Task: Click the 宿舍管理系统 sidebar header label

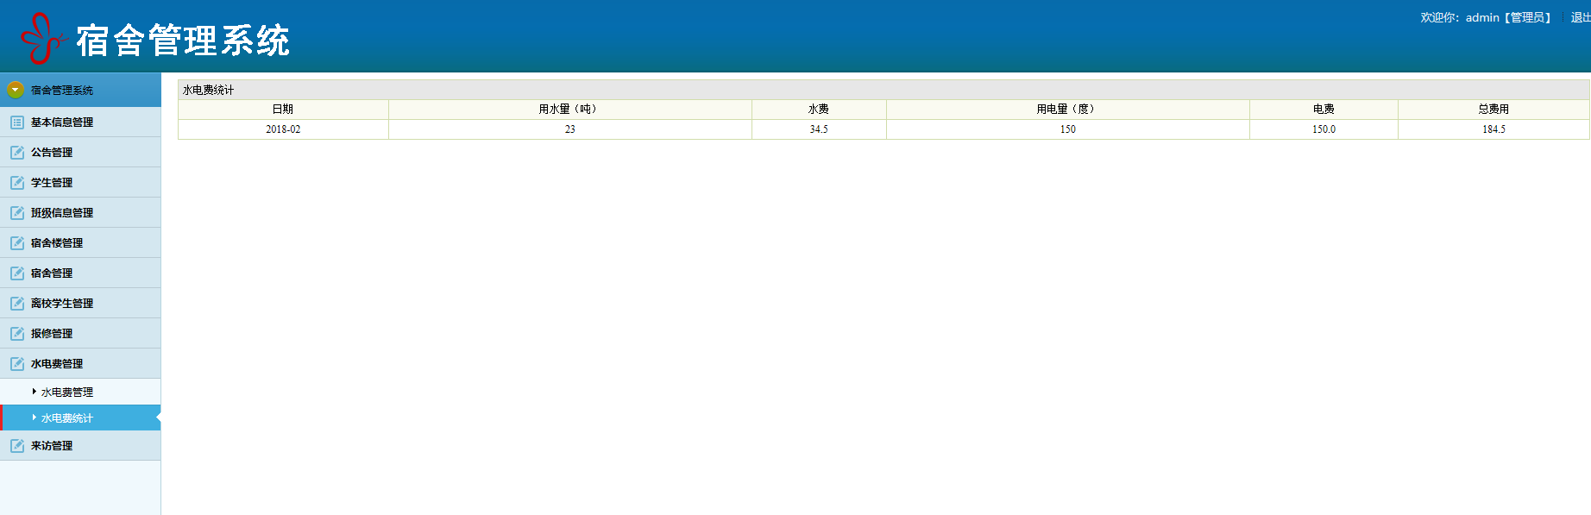Action: point(62,91)
